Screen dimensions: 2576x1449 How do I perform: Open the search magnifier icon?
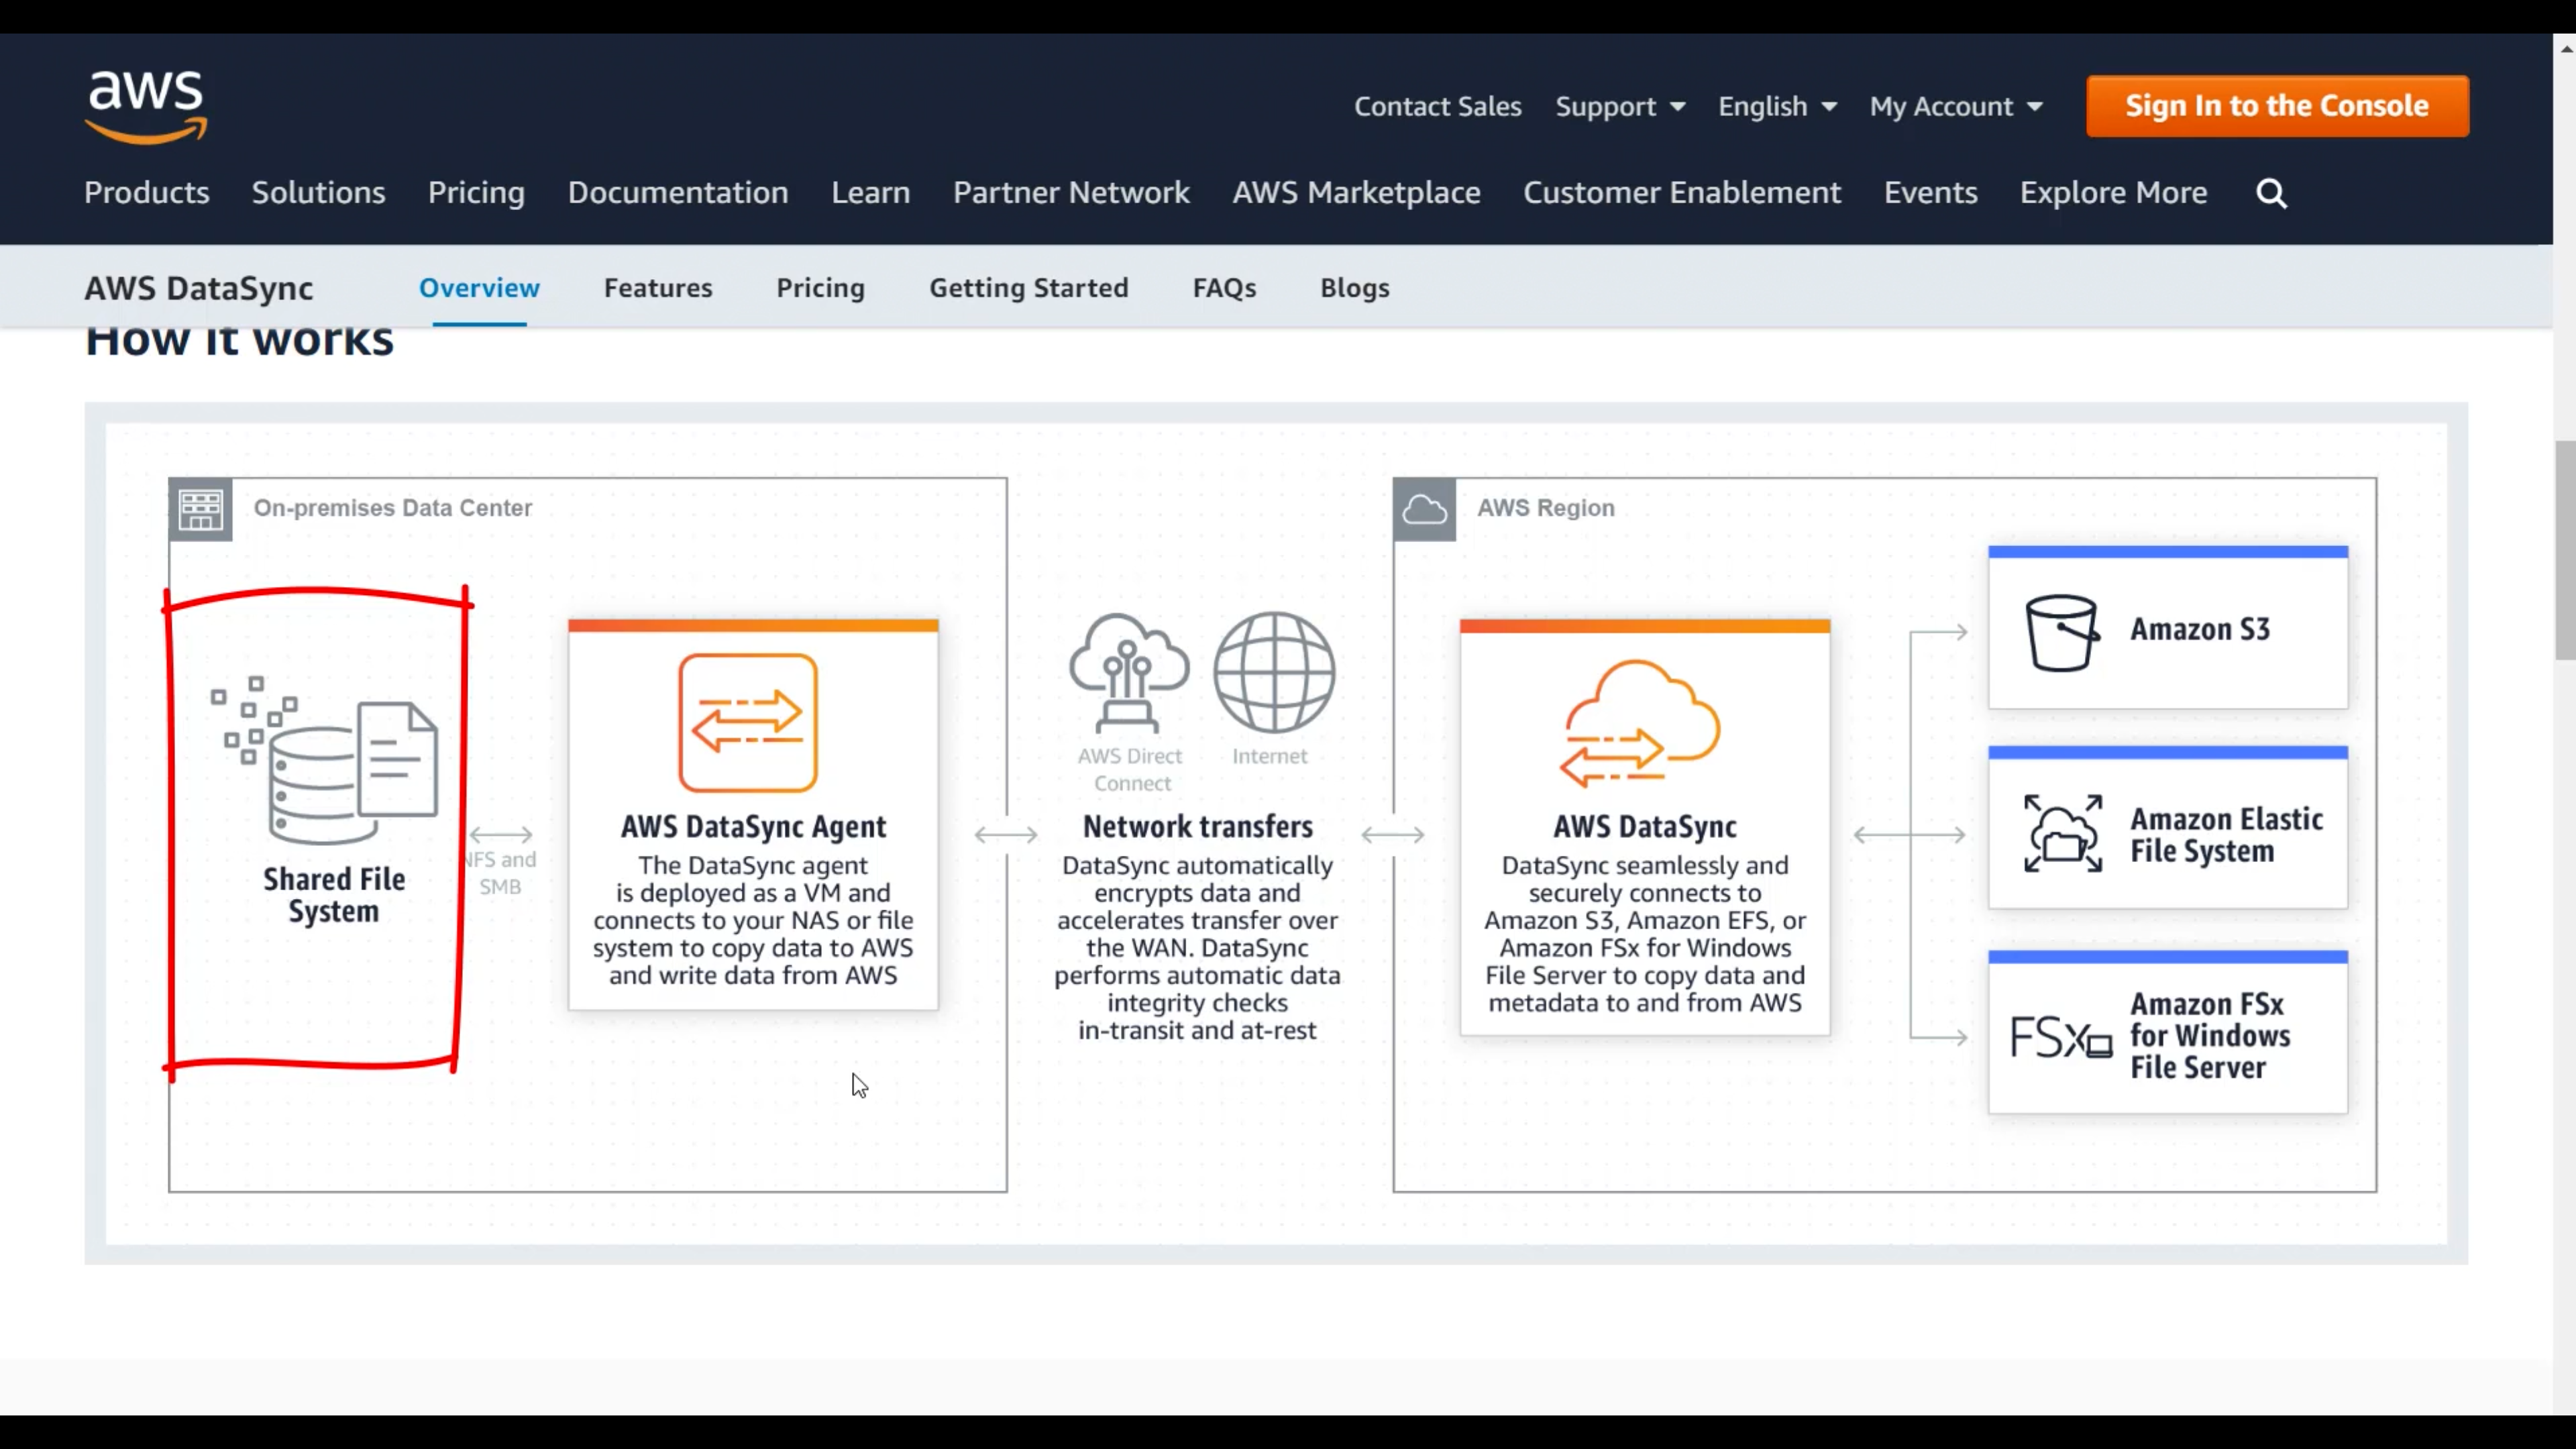click(2271, 193)
